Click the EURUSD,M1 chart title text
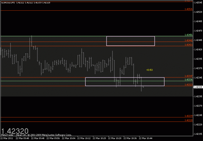The height and width of the screenshot is (141, 203). [x=8, y=3]
